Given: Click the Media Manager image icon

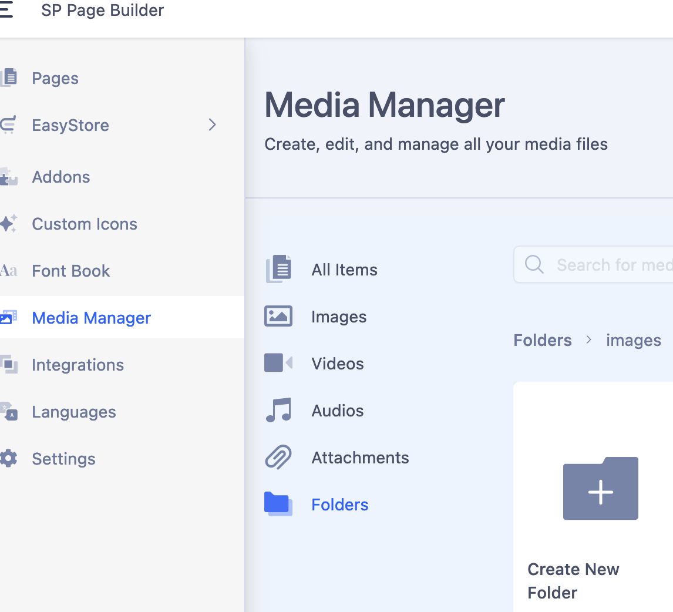Looking at the screenshot, I should pyautogui.click(x=9, y=317).
